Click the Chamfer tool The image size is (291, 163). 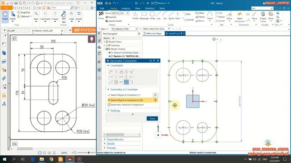tap(188, 19)
